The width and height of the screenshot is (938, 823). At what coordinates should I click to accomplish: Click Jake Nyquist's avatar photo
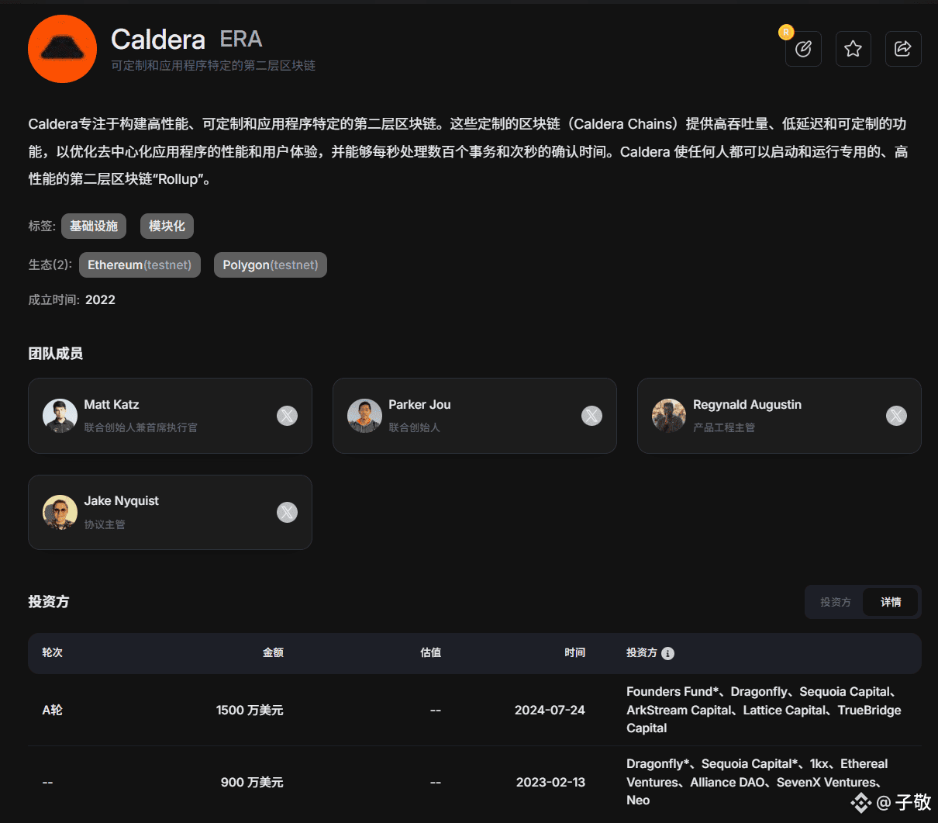[x=60, y=513]
